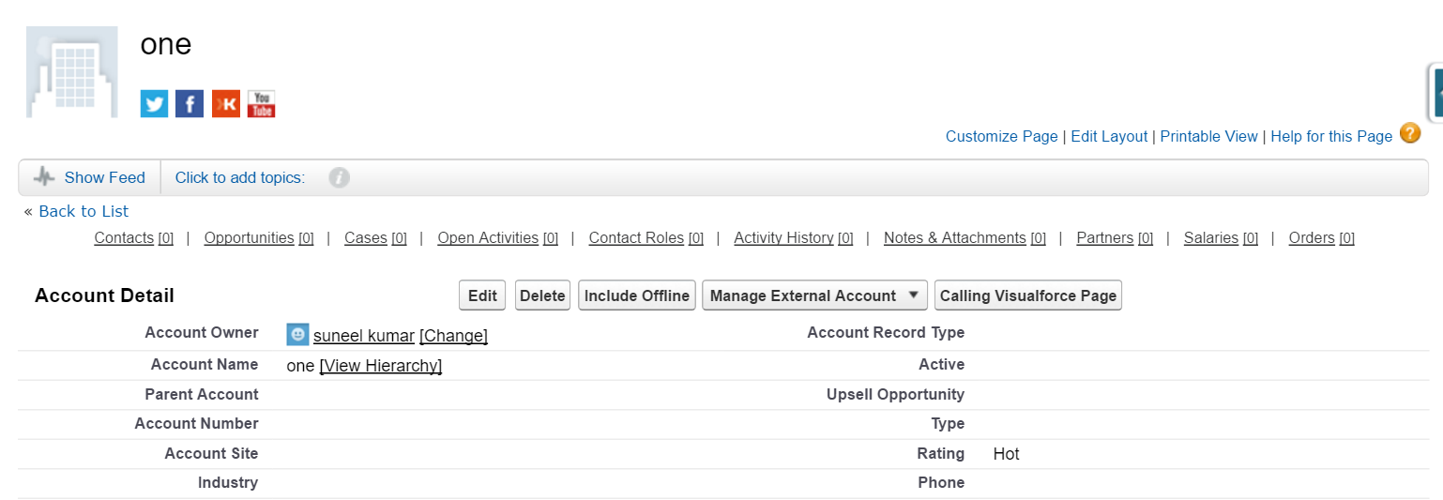Viewport: 1443px width, 500px height.
Task: Click the topics info icon
Action: coord(340,177)
